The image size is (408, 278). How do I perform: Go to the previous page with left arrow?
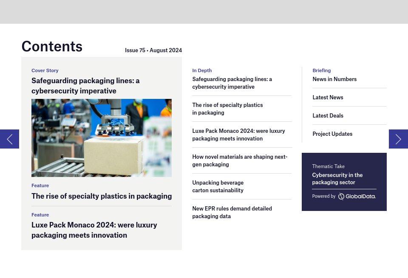(x=9, y=139)
